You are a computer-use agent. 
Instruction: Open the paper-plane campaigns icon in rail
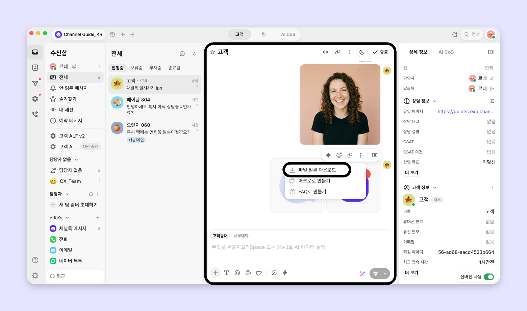[35, 83]
